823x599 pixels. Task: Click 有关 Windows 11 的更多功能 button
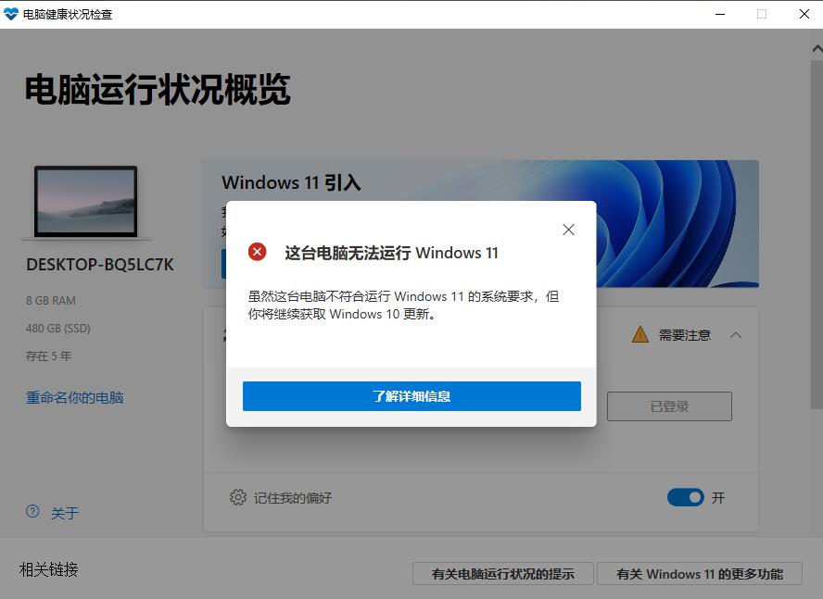700,574
